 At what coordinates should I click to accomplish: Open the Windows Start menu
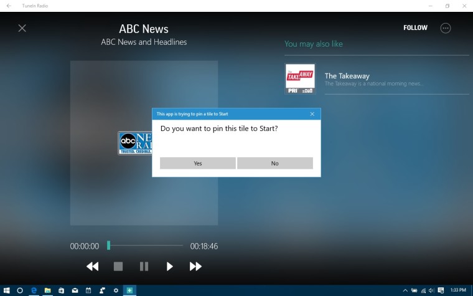(x=6, y=290)
